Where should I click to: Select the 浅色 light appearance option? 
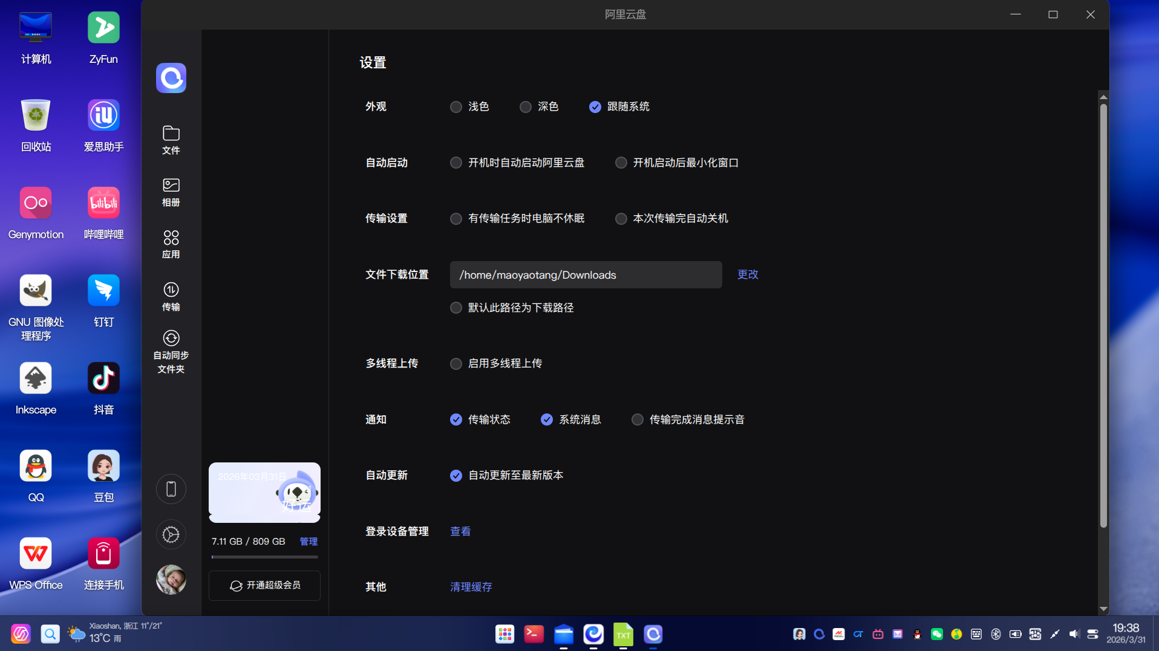[x=470, y=107]
